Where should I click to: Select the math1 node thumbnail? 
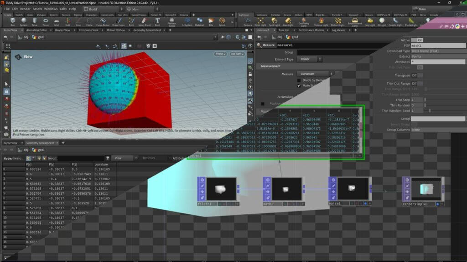287,189
